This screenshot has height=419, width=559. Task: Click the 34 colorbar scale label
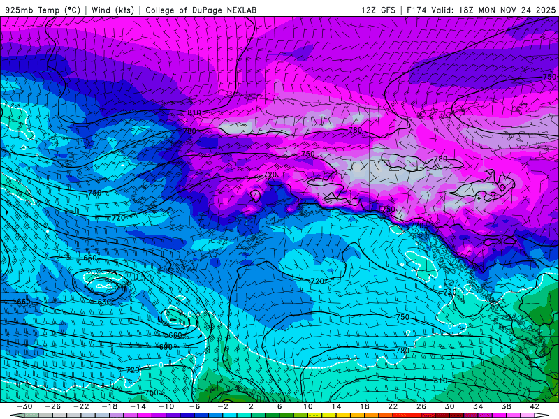478,406
